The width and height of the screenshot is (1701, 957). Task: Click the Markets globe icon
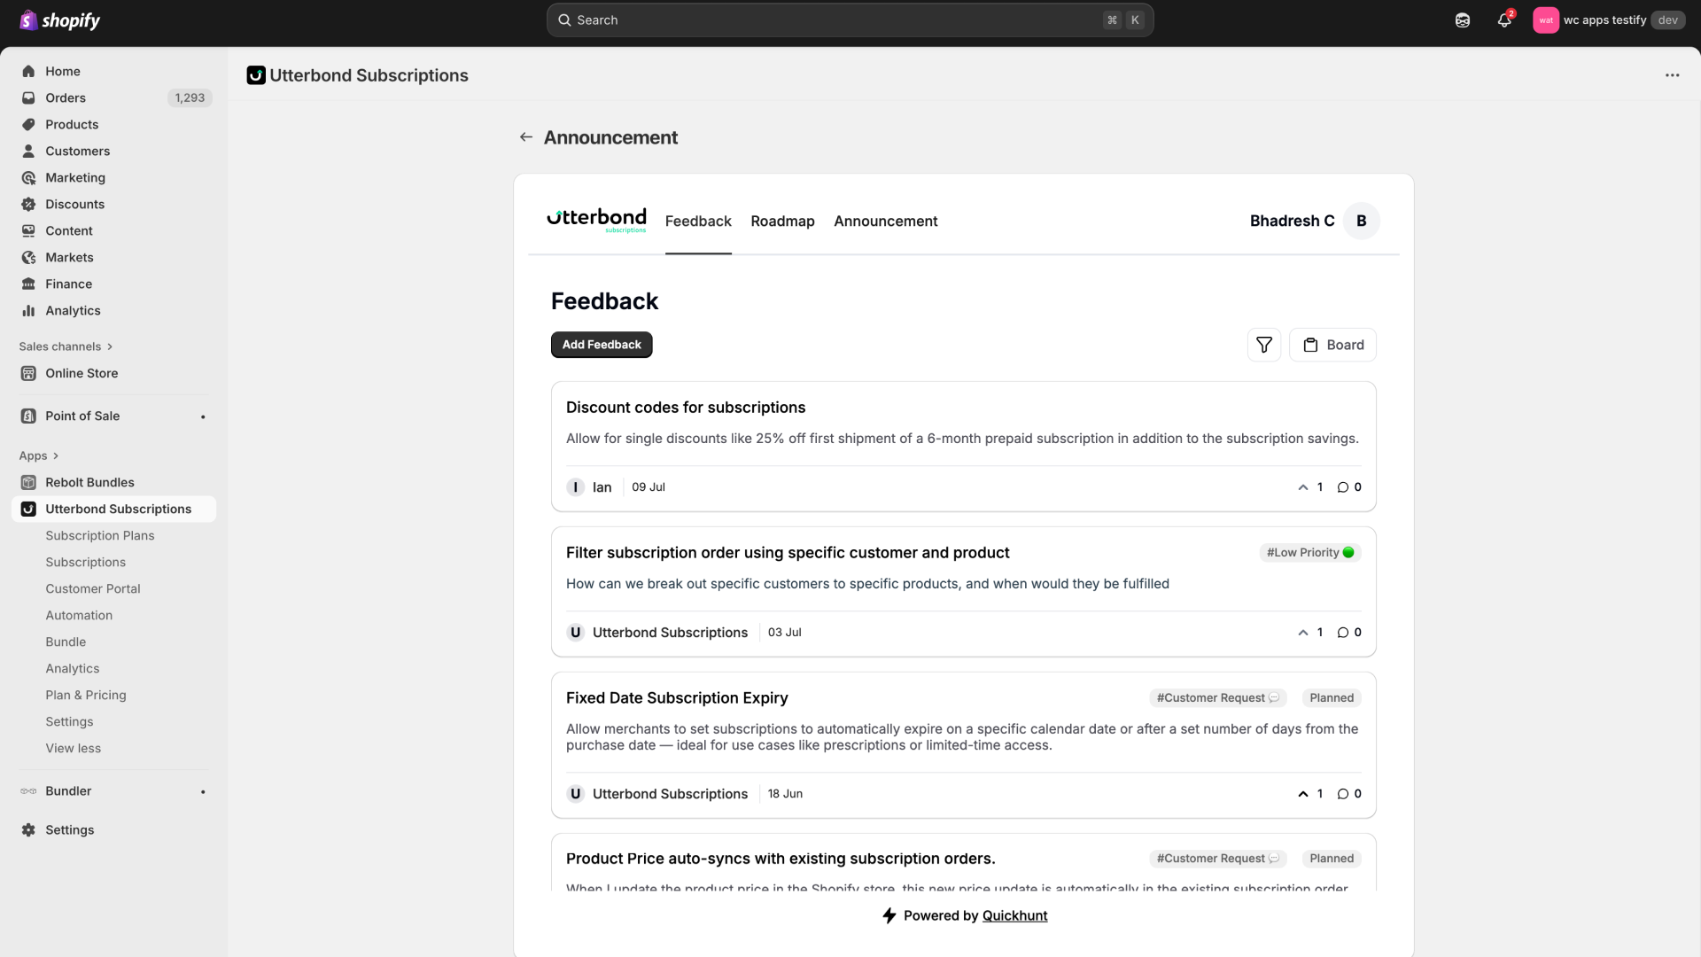(28, 257)
